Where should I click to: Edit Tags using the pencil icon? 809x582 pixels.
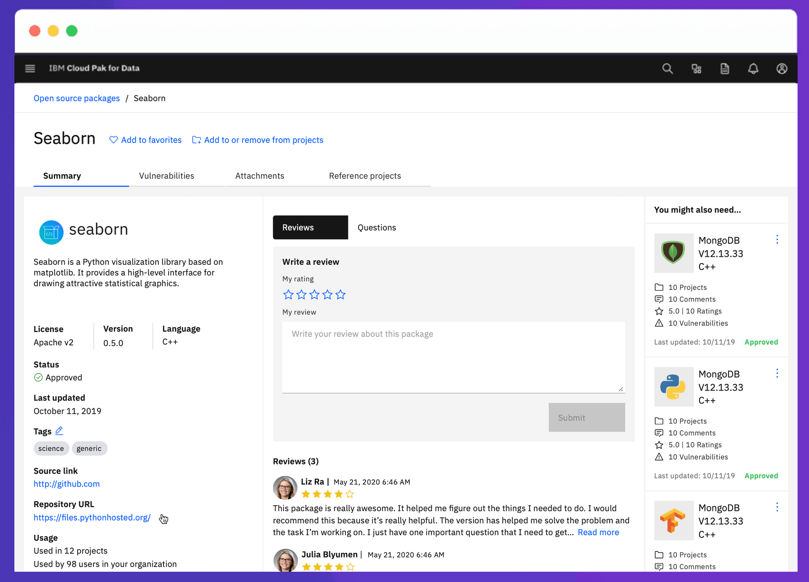(59, 431)
